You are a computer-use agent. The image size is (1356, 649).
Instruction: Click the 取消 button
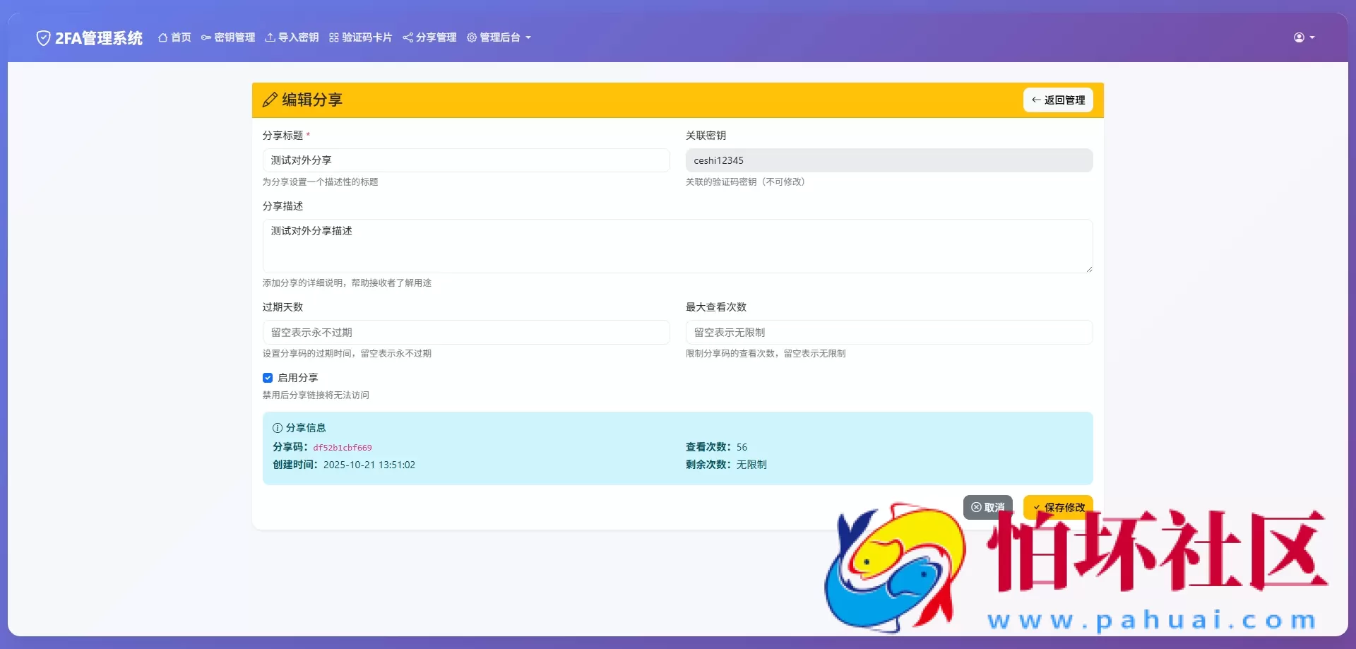click(x=987, y=507)
